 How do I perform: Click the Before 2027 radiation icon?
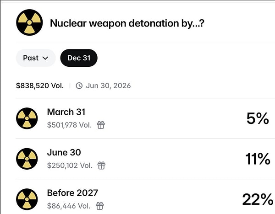(27, 199)
